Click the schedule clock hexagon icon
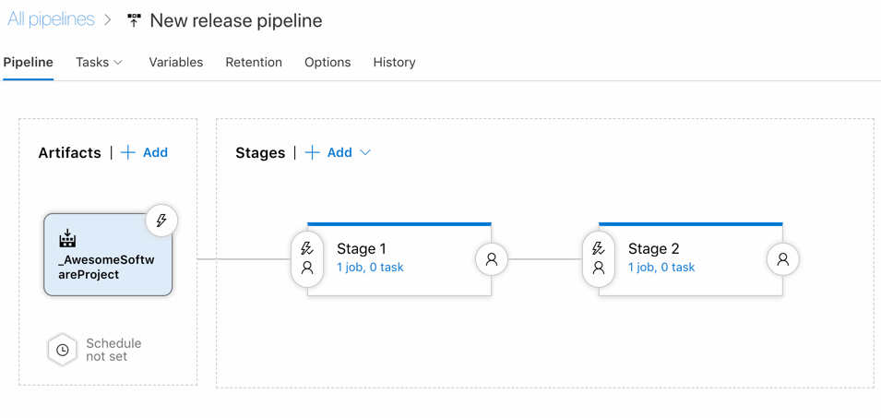The height and width of the screenshot is (418, 881). point(62,350)
